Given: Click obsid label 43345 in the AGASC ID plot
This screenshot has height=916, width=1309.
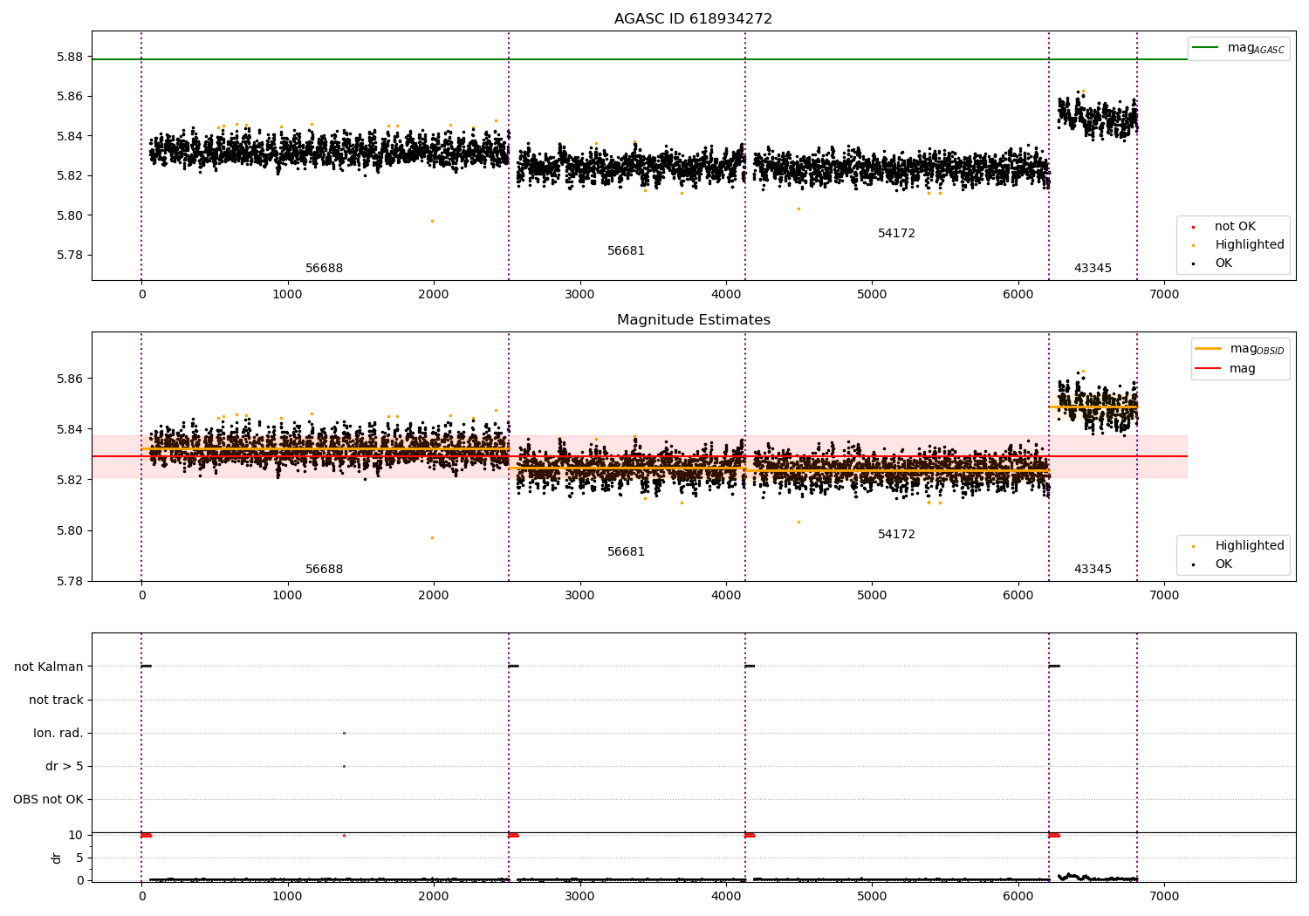Looking at the screenshot, I should 1093,269.
